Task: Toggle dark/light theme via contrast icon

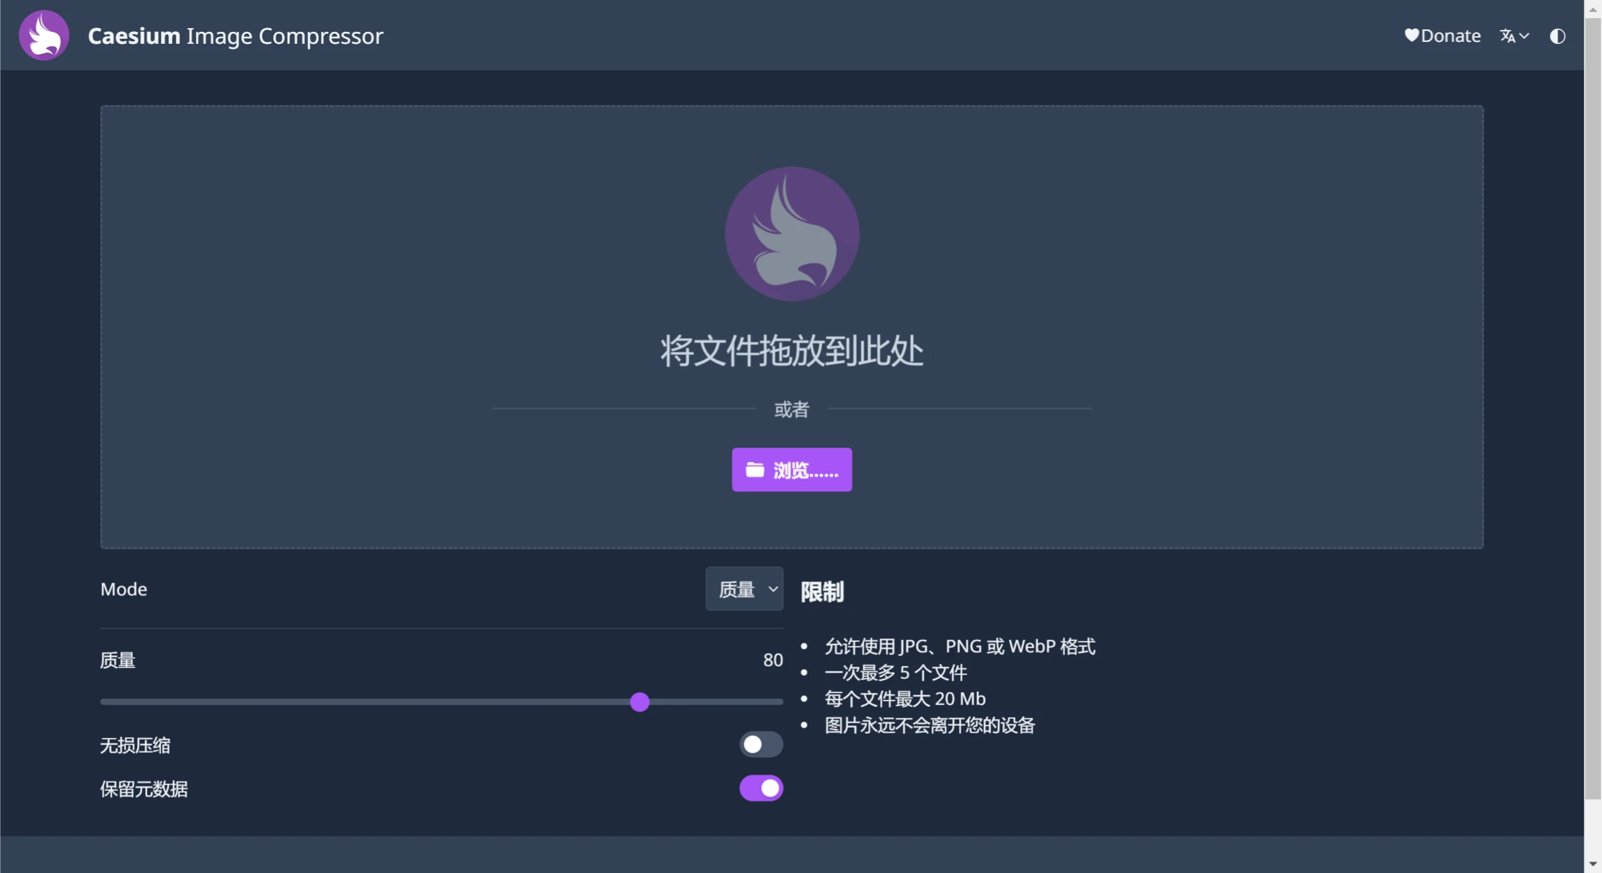Action: [x=1558, y=36]
